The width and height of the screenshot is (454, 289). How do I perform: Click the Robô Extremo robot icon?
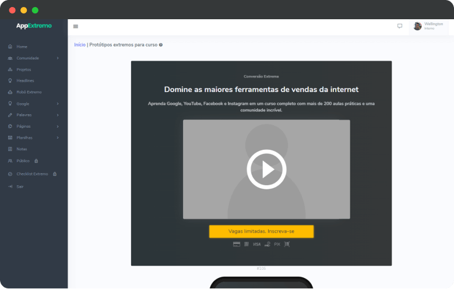(10, 92)
